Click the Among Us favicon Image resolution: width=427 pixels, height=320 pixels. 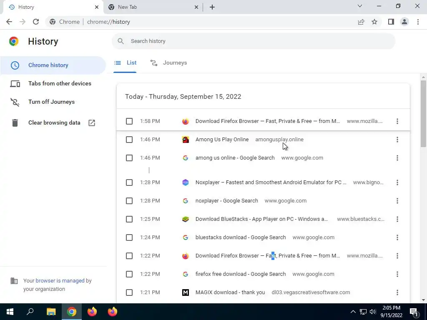pos(186,140)
